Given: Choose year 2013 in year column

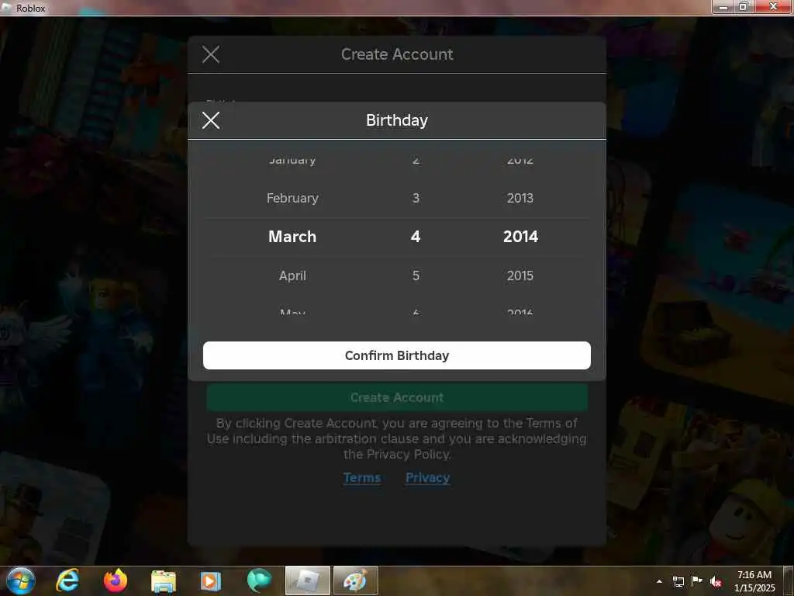Looking at the screenshot, I should pyautogui.click(x=520, y=198).
